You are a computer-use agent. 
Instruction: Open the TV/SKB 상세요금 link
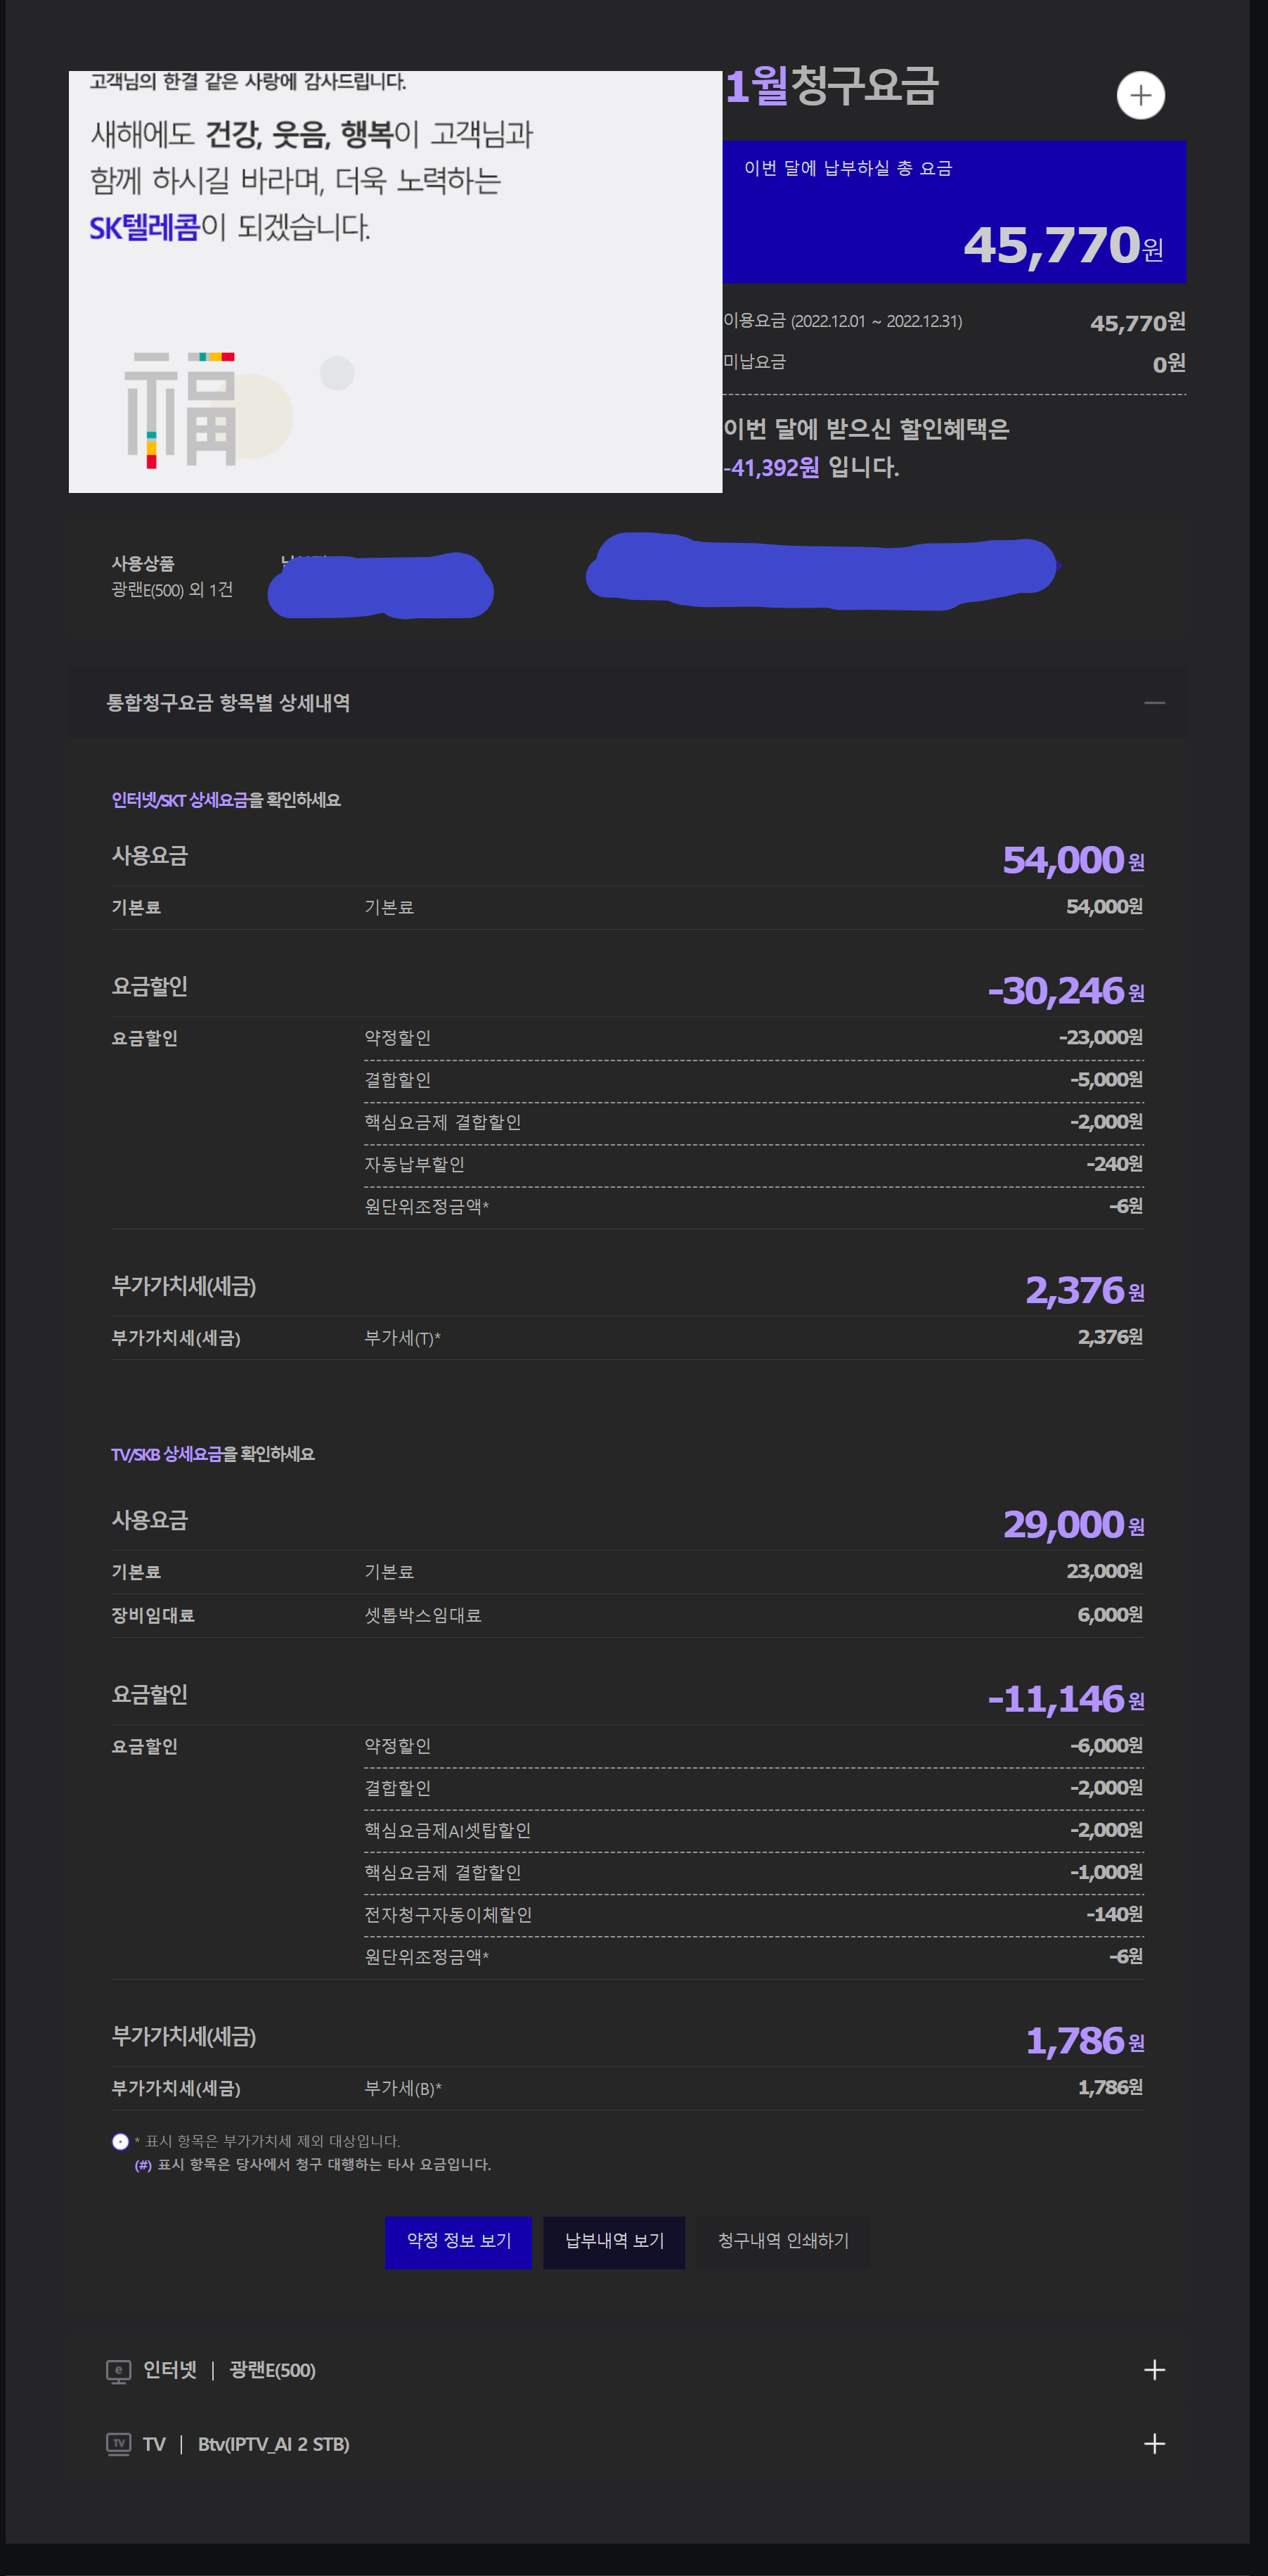tap(167, 1454)
